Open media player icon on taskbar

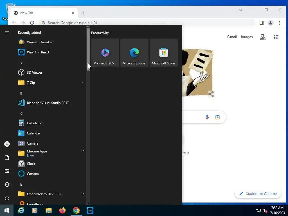point(35,210)
